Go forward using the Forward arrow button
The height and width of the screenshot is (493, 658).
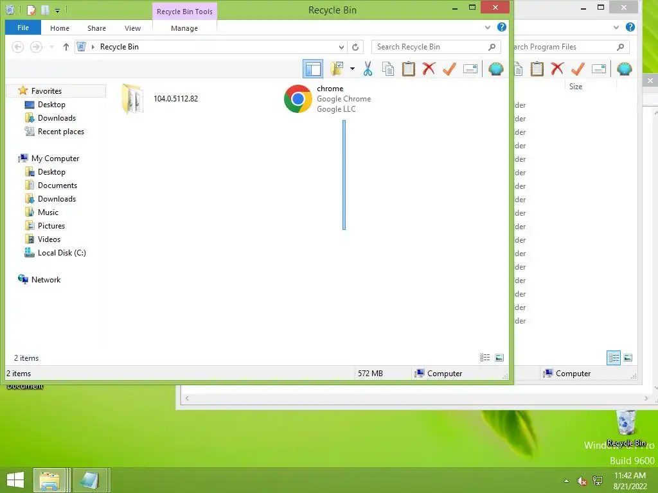(36, 47)
